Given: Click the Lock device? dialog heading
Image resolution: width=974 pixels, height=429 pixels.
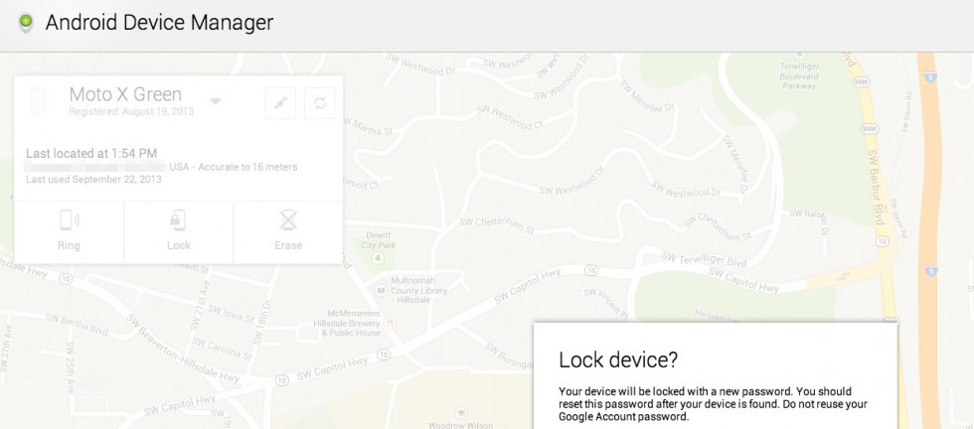Looking at the screenshot, I should point(618,360).
